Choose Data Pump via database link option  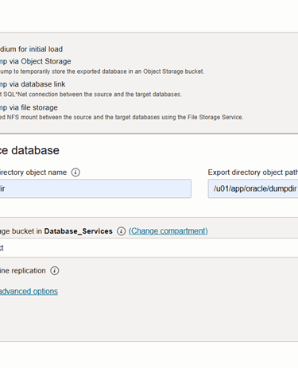click(x=33, y=84)
